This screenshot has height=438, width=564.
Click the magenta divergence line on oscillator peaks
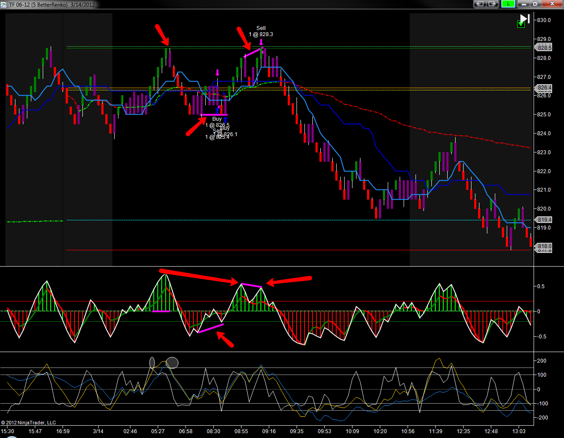coord(251,285)
